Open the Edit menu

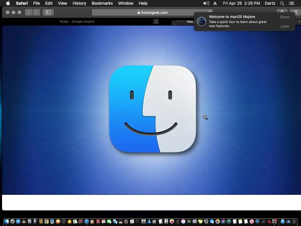49,3
